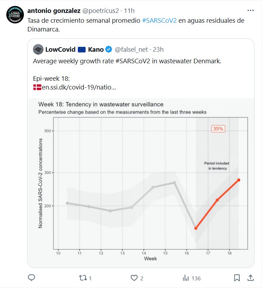Bookmark this tweet
The image size is (263, 288).
[x=237, y=278]
